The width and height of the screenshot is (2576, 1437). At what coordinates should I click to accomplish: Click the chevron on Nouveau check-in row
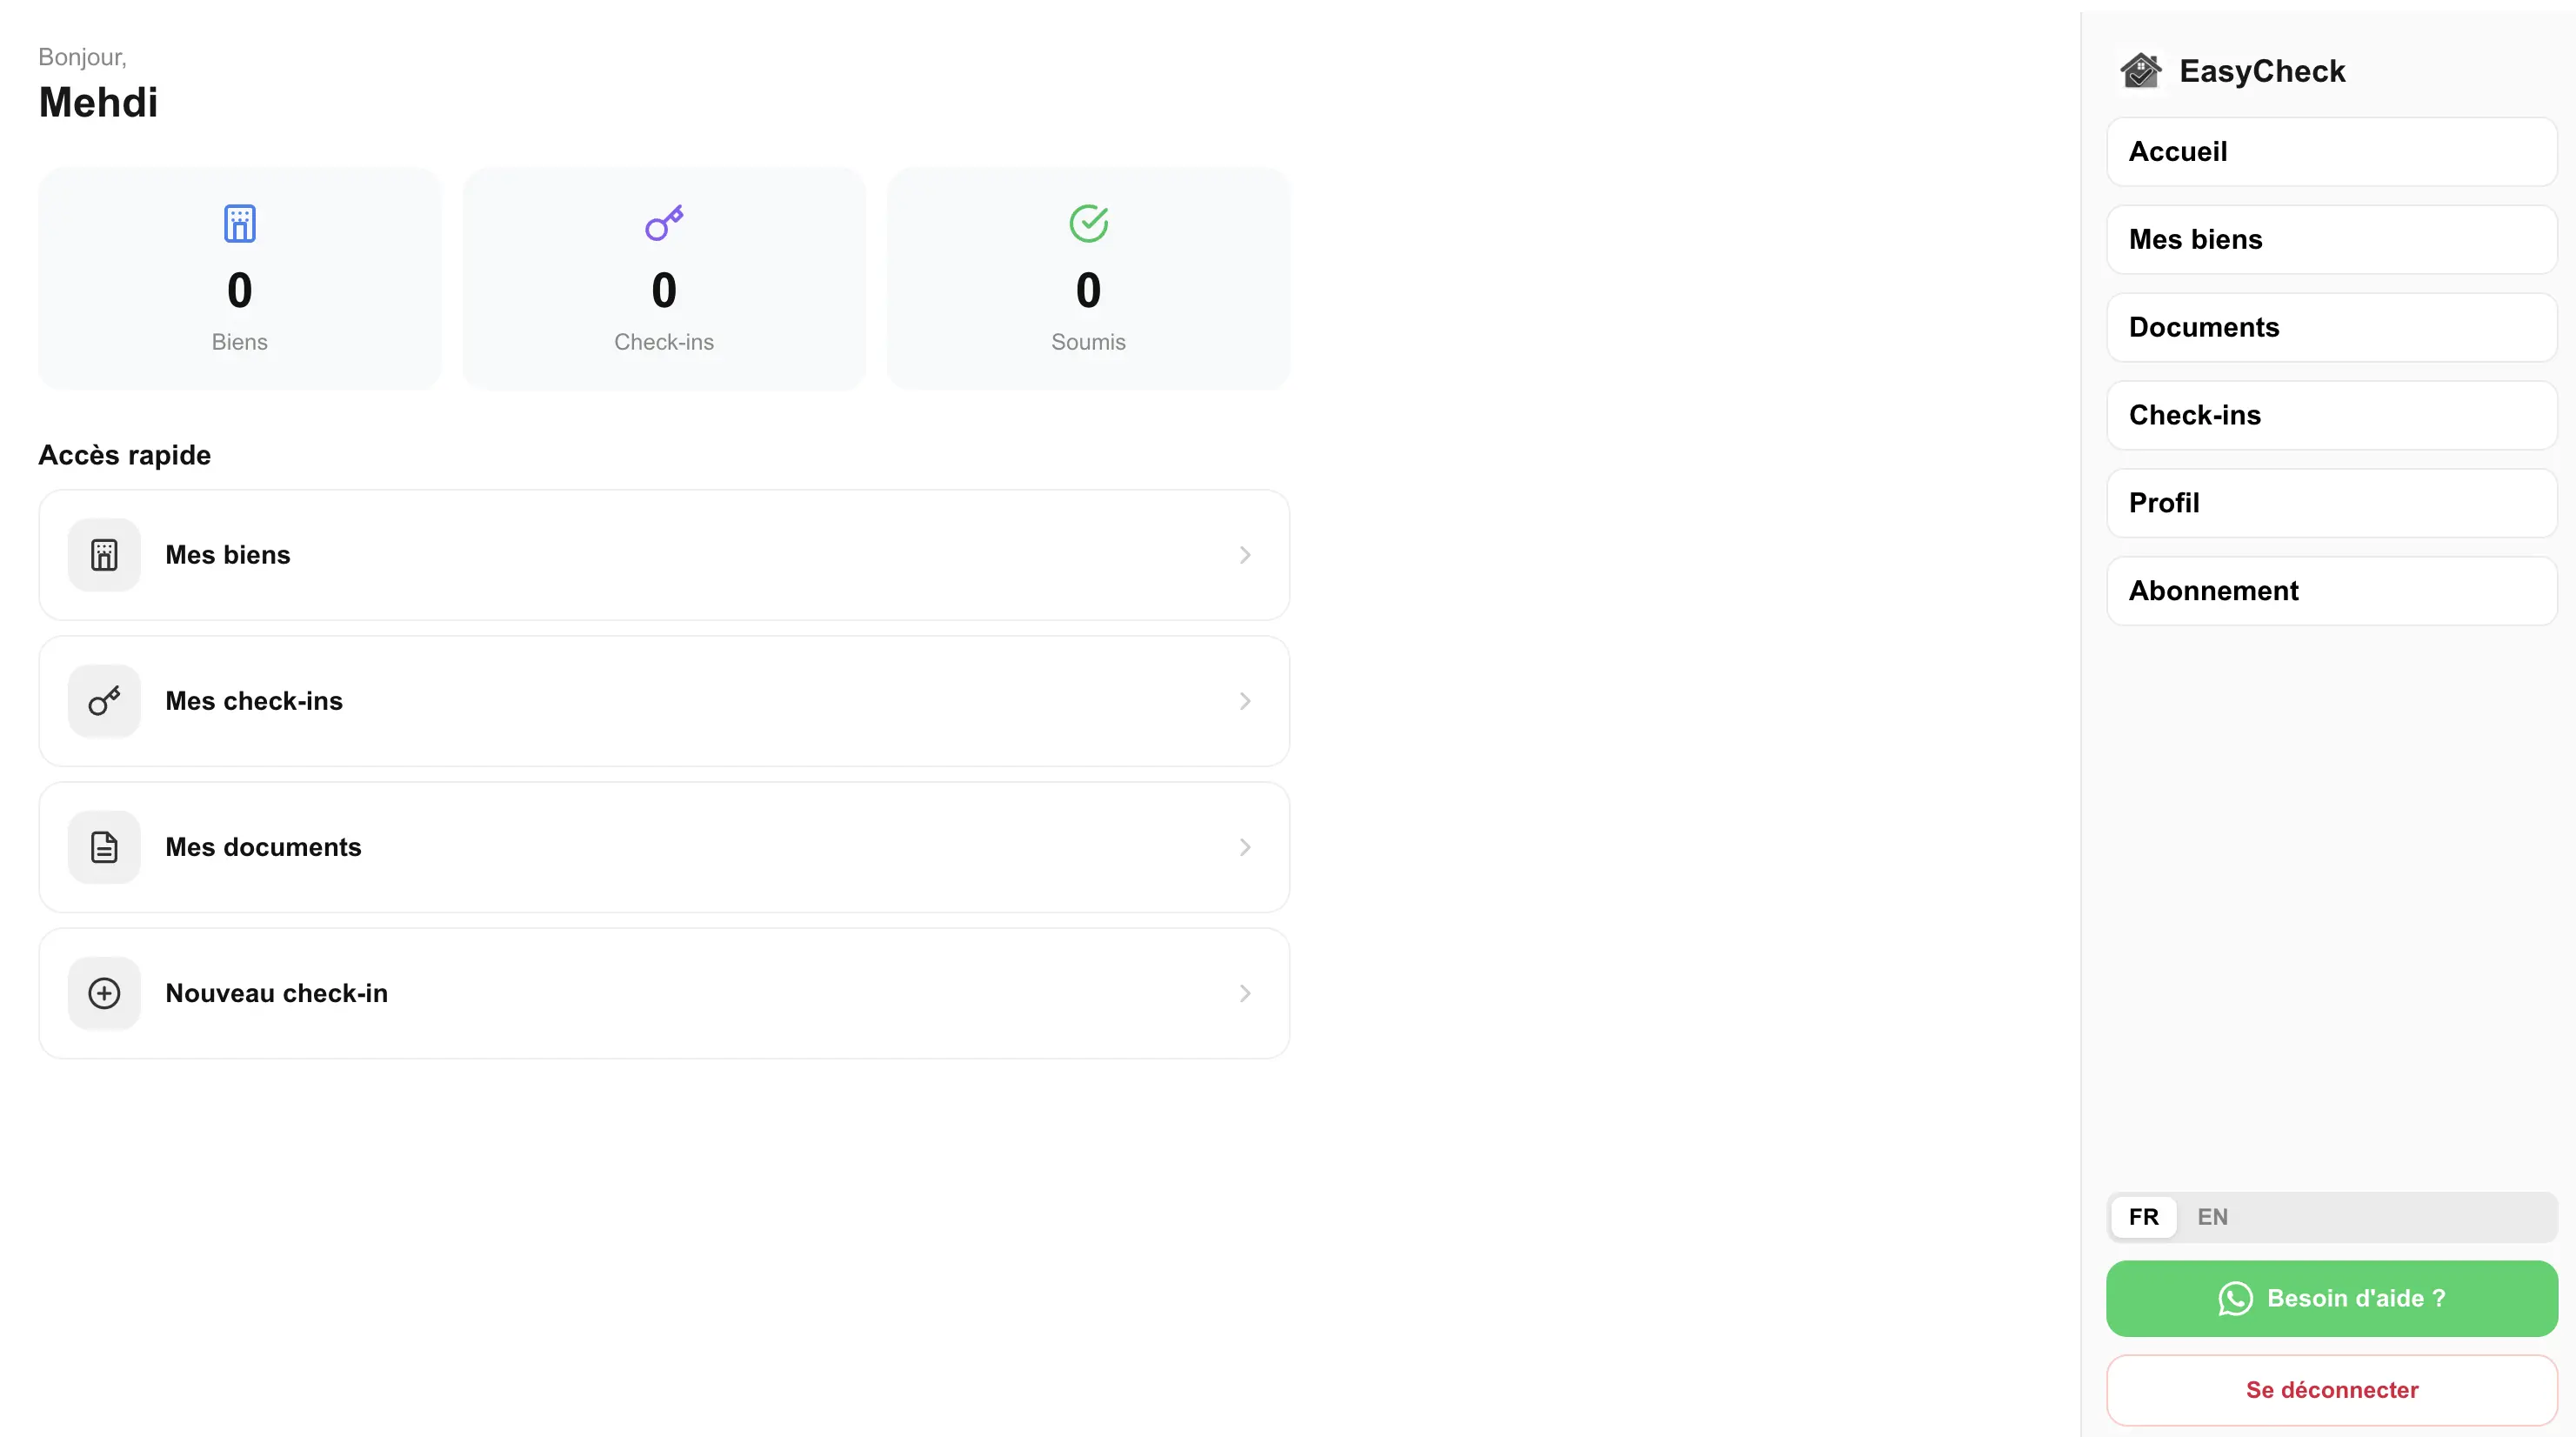pos(1245,993)
